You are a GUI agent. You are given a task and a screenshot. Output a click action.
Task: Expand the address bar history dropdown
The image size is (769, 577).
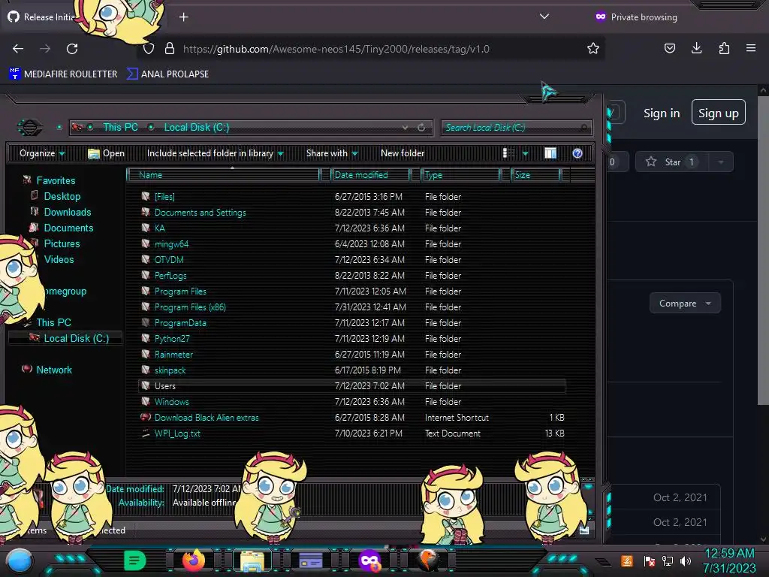(x=405, y=128)
